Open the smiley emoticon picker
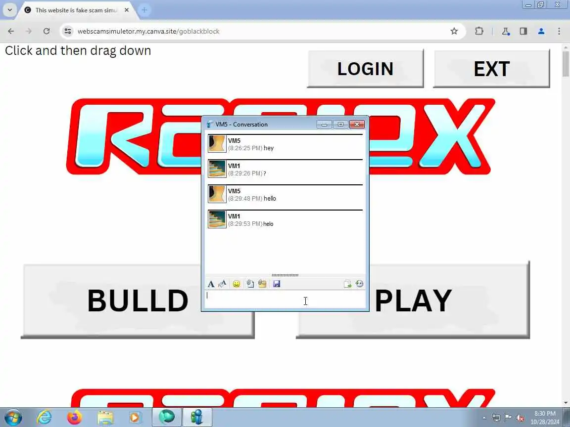The image size is (570, 427). pyautogui.click(x=237, y=284)
